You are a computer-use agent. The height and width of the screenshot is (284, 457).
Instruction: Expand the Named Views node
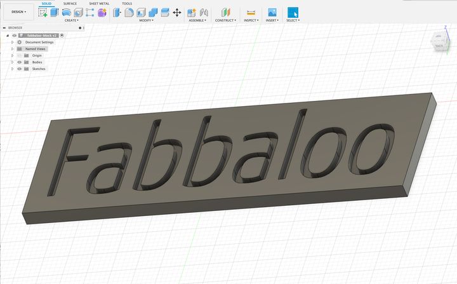pyautogui.click(x=12, y=49)
